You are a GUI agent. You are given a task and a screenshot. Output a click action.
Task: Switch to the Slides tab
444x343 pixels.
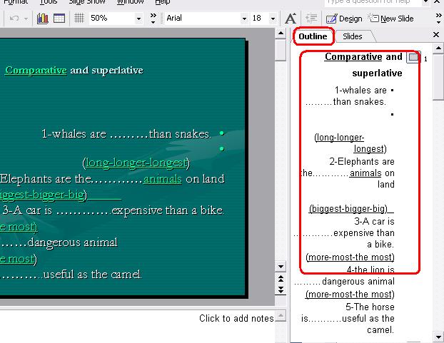coord(352,36)
